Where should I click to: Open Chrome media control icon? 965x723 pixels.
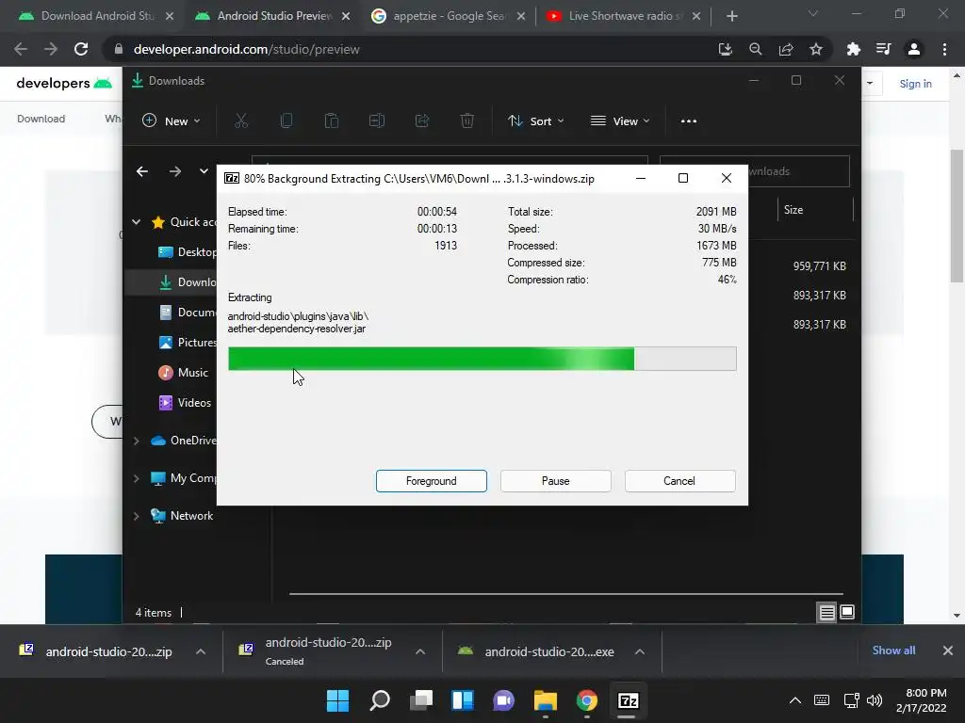tap(883, 49)
